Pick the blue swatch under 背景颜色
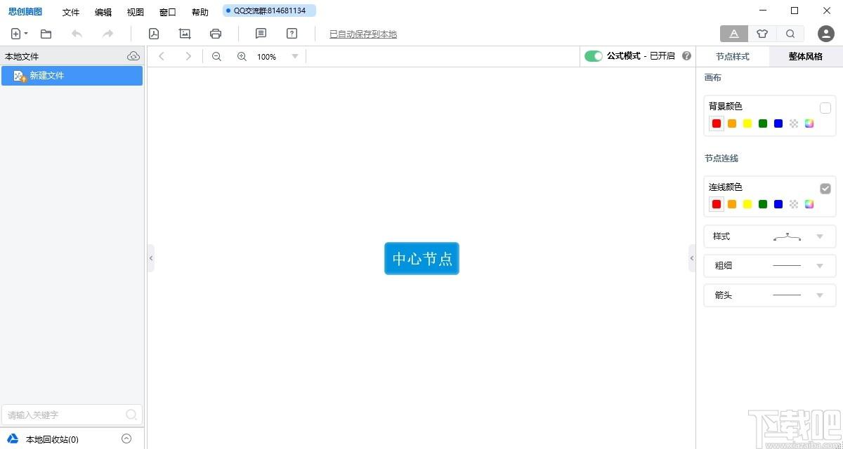Viewport: 843px width, 449px height. coord(778,123)
